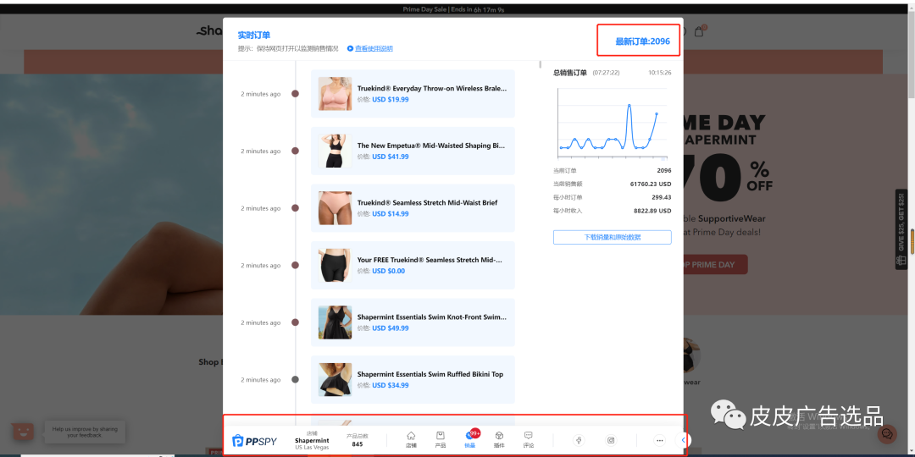Viewport: 915px width, 457px height.
Task: Click the knot-front swimsuit thumbnail
Action: [335, 322]
